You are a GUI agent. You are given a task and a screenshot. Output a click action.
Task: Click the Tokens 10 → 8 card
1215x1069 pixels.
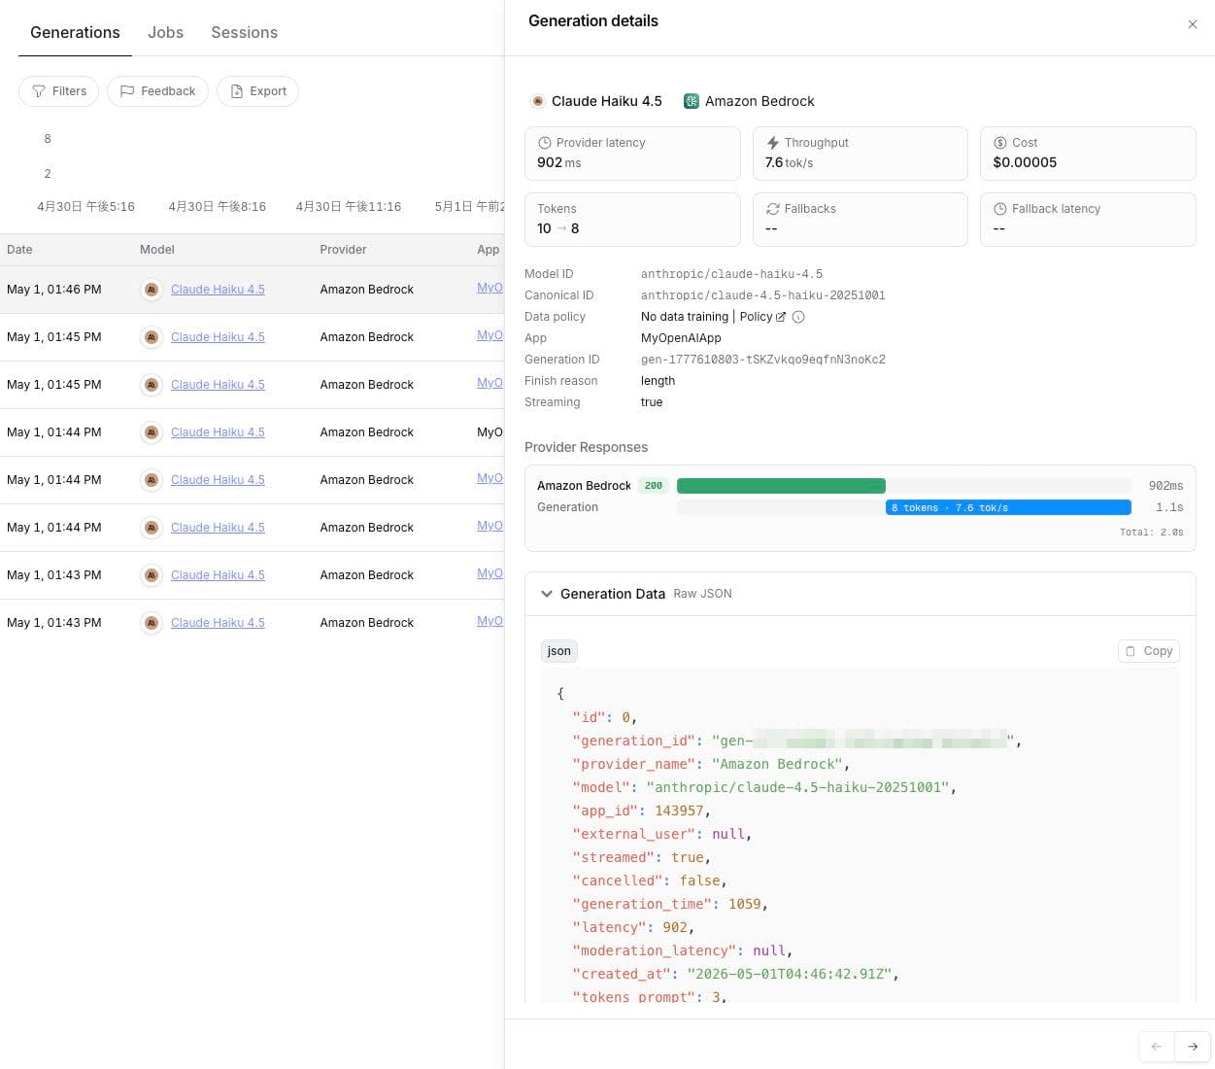tap(632, 220)
